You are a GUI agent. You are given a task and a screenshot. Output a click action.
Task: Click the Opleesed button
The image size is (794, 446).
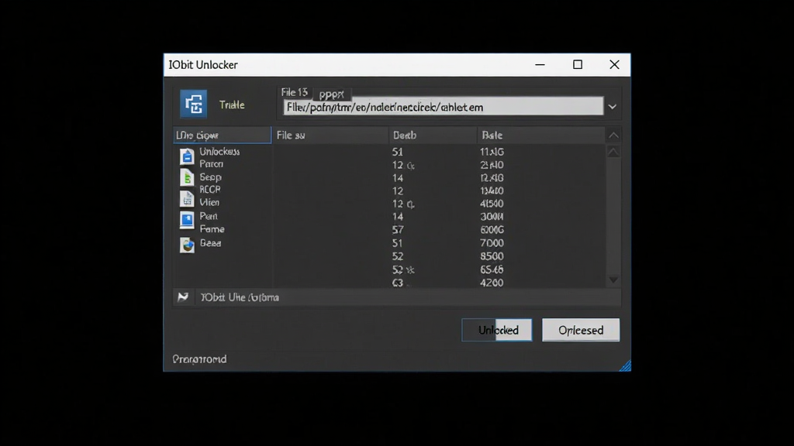581,330
